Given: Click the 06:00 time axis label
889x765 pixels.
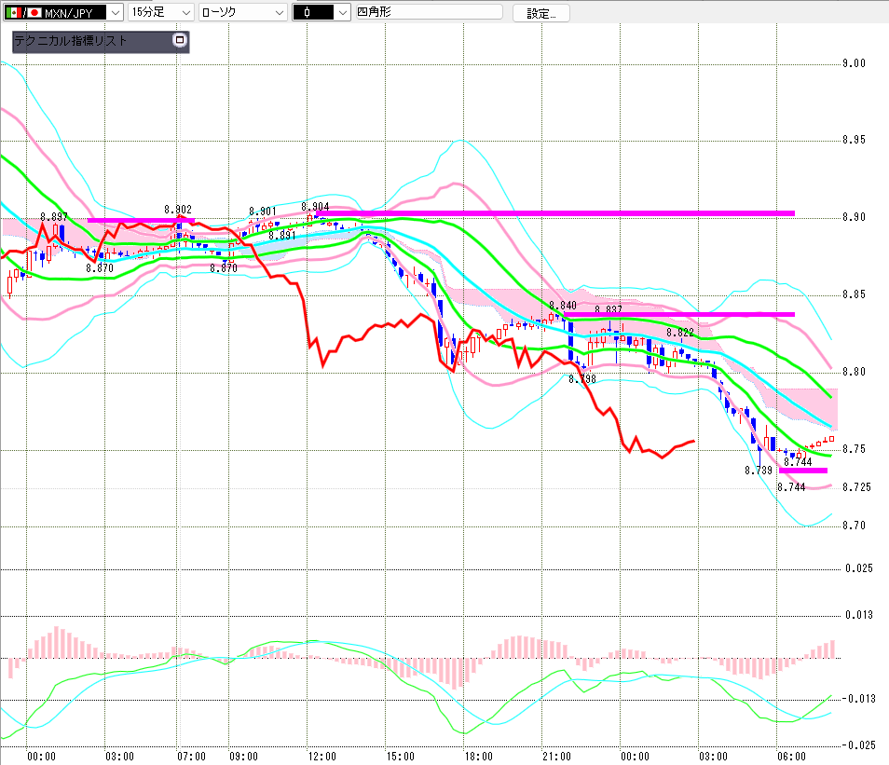Looking at the screenshot, I should (791, 757).
